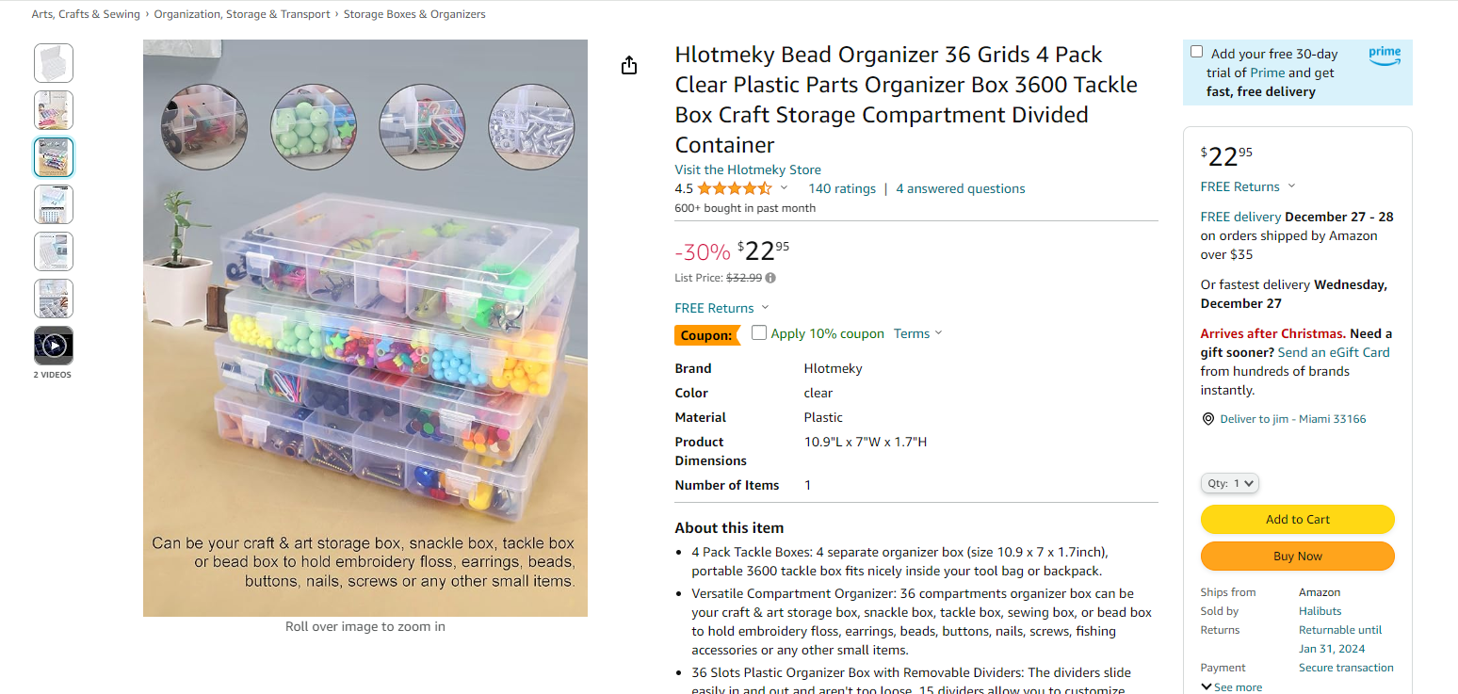
Task: Select the first product thumbnail image
Action: click(54, 63)
